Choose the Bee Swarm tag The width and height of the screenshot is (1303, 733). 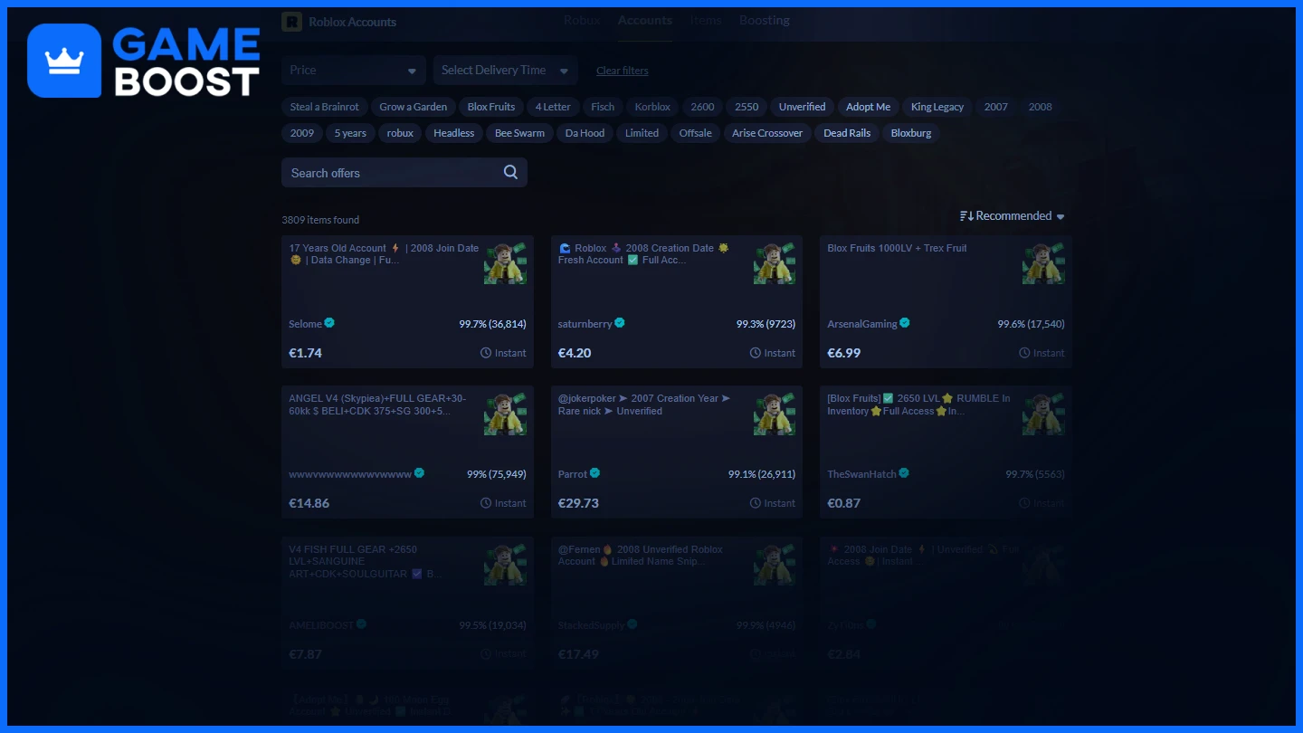coord(520,133)
